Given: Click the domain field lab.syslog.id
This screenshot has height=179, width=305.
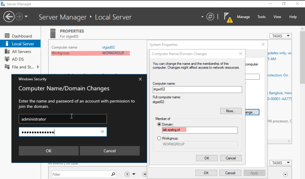Looking at the screenshot, I should pos(199,130).
